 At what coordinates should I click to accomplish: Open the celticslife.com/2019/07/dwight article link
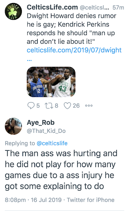pos(74,50)
